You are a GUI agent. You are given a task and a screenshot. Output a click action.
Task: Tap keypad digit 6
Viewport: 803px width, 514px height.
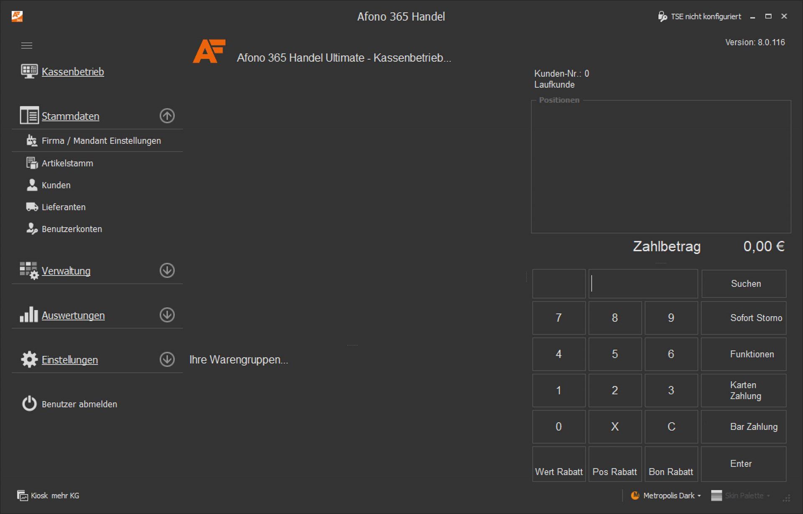[x=671, y=354]
